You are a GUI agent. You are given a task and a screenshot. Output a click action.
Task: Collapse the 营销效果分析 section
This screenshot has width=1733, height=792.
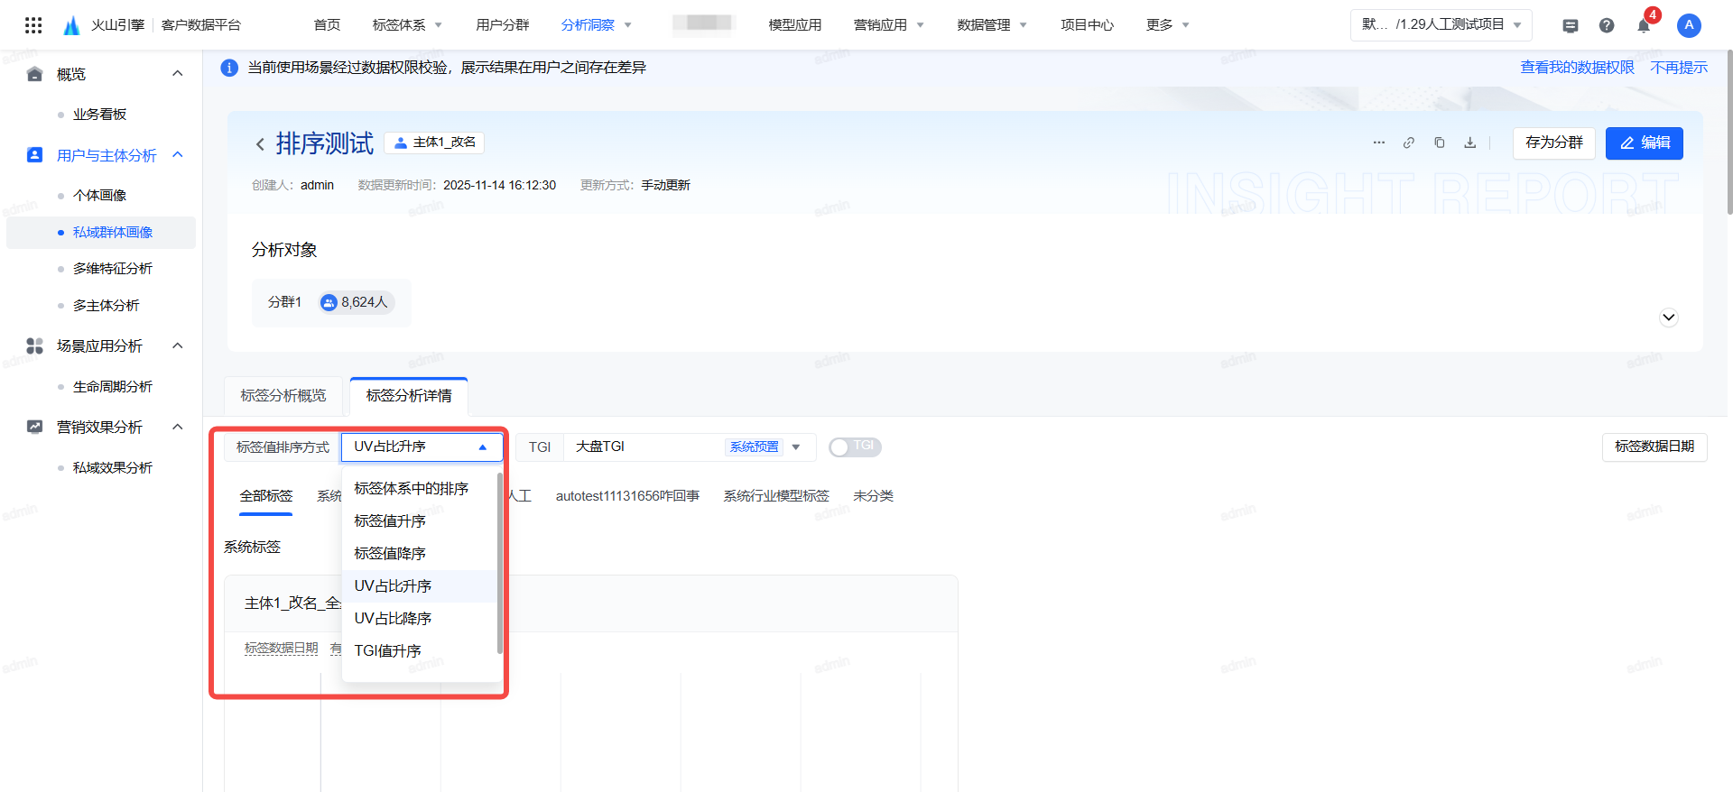coord(178,427)
